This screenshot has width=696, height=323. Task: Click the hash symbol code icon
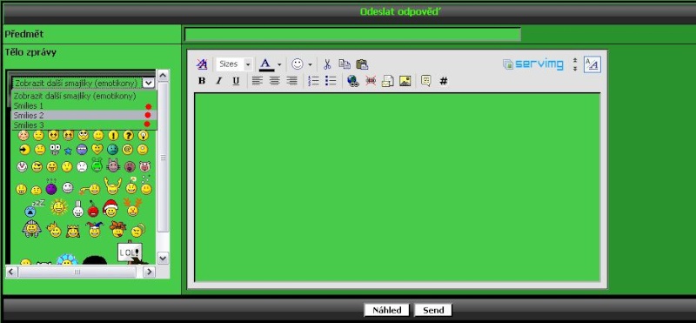click(444, 81)
